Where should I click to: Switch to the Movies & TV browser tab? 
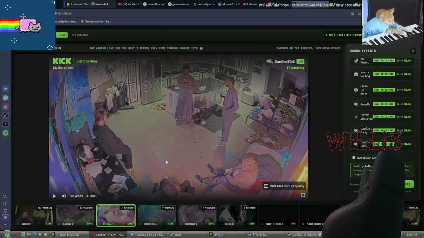[x=229, y=4]
